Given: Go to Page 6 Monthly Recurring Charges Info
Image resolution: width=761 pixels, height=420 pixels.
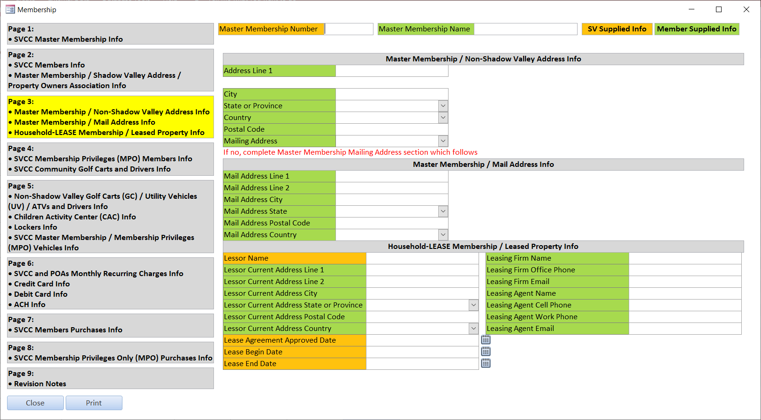Looking at the screenshot, I should 110,283.
